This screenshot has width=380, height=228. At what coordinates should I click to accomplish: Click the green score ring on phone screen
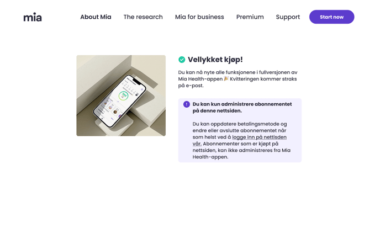click(123, 96)
